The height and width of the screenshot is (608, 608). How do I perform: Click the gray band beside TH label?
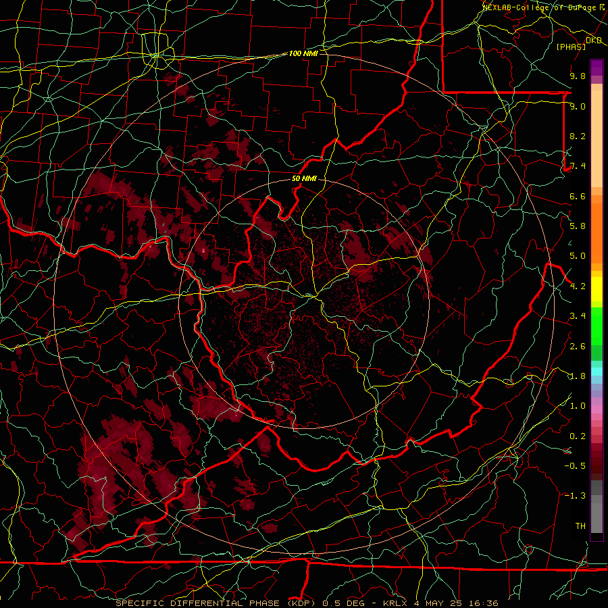point(597,517)
